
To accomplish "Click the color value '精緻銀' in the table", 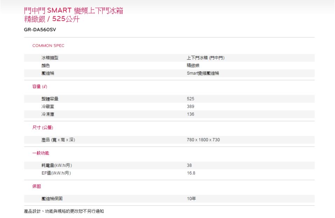I will [x=193, y=66].
